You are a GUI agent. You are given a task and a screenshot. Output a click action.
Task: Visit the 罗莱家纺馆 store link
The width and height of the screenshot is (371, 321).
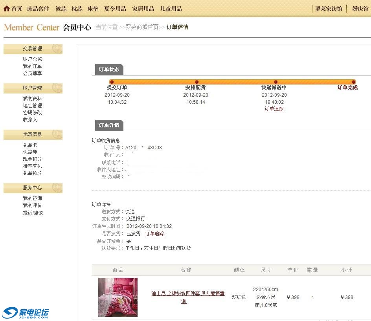tap(329, 9)
